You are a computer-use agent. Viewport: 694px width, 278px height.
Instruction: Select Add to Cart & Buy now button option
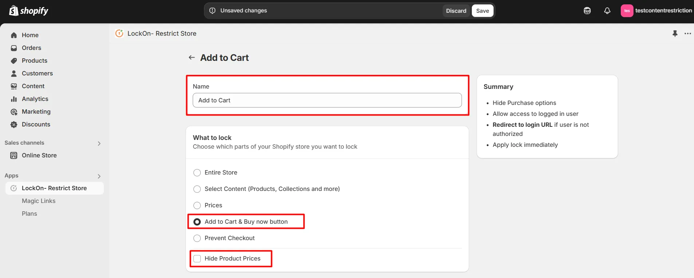point(197,222)
